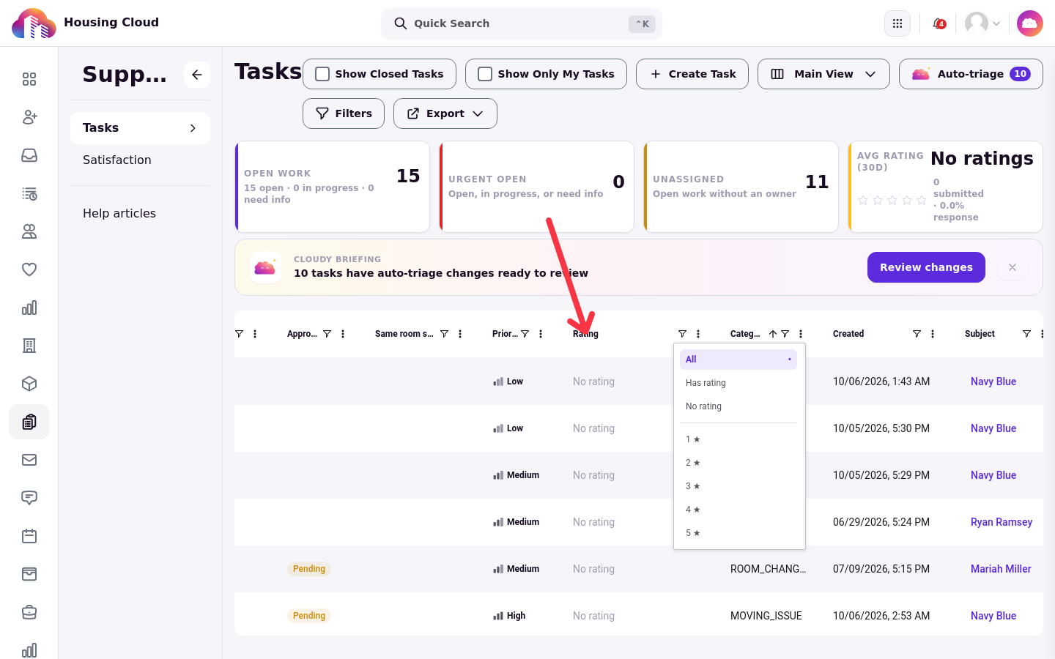Image resolution: width=1055 pixels, height=659 pixels.
Task: Open notifications bell with red badge
Action: click(x=939, y=23)
